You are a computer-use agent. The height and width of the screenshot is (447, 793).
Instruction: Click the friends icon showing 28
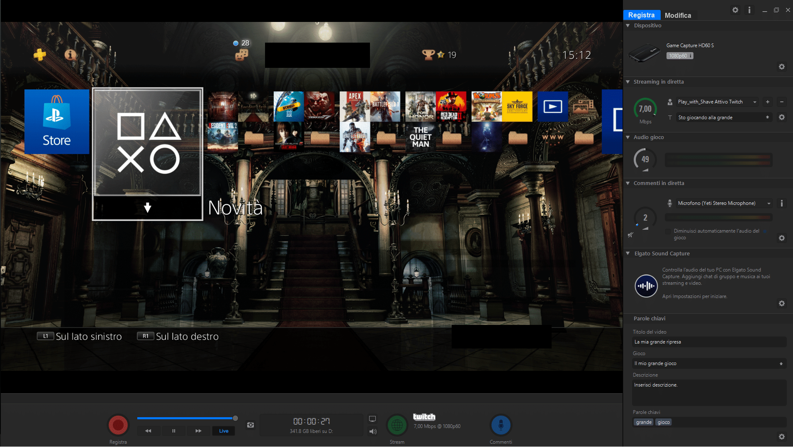[241, 54]
